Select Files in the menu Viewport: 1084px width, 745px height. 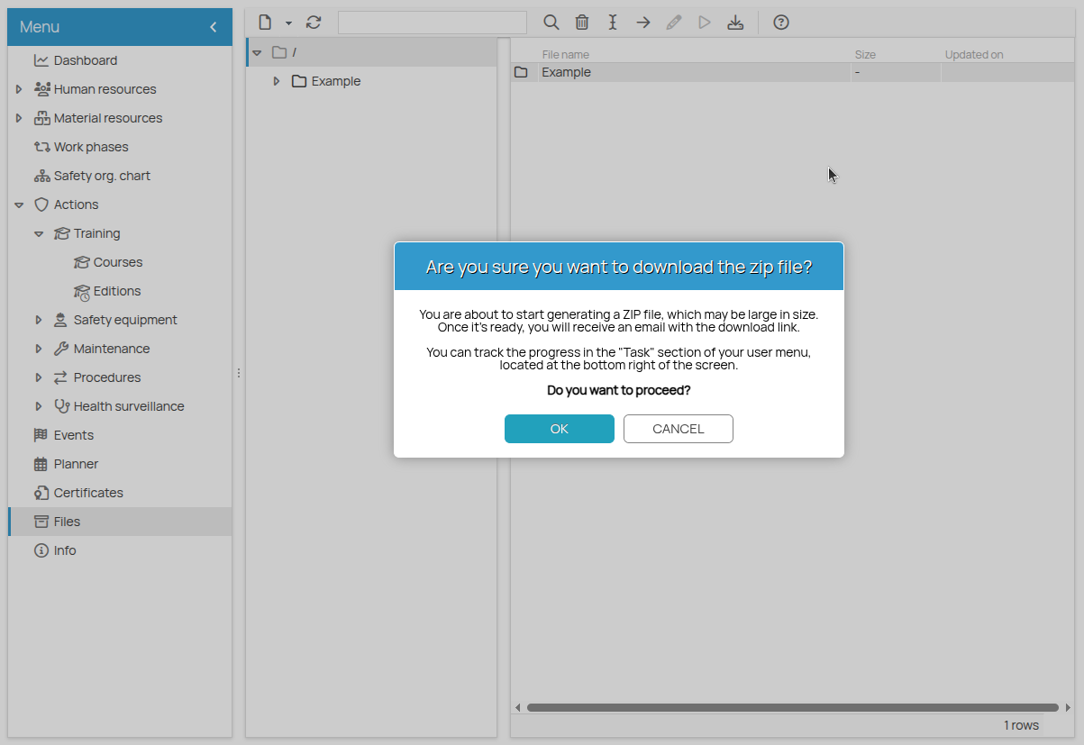(x=120, y=522)
